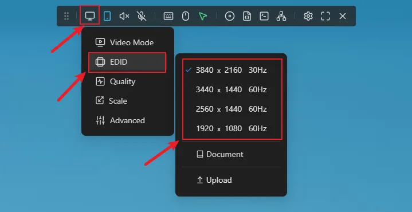Click the script file icon
412x212 pixels.
tap(247, 16)
